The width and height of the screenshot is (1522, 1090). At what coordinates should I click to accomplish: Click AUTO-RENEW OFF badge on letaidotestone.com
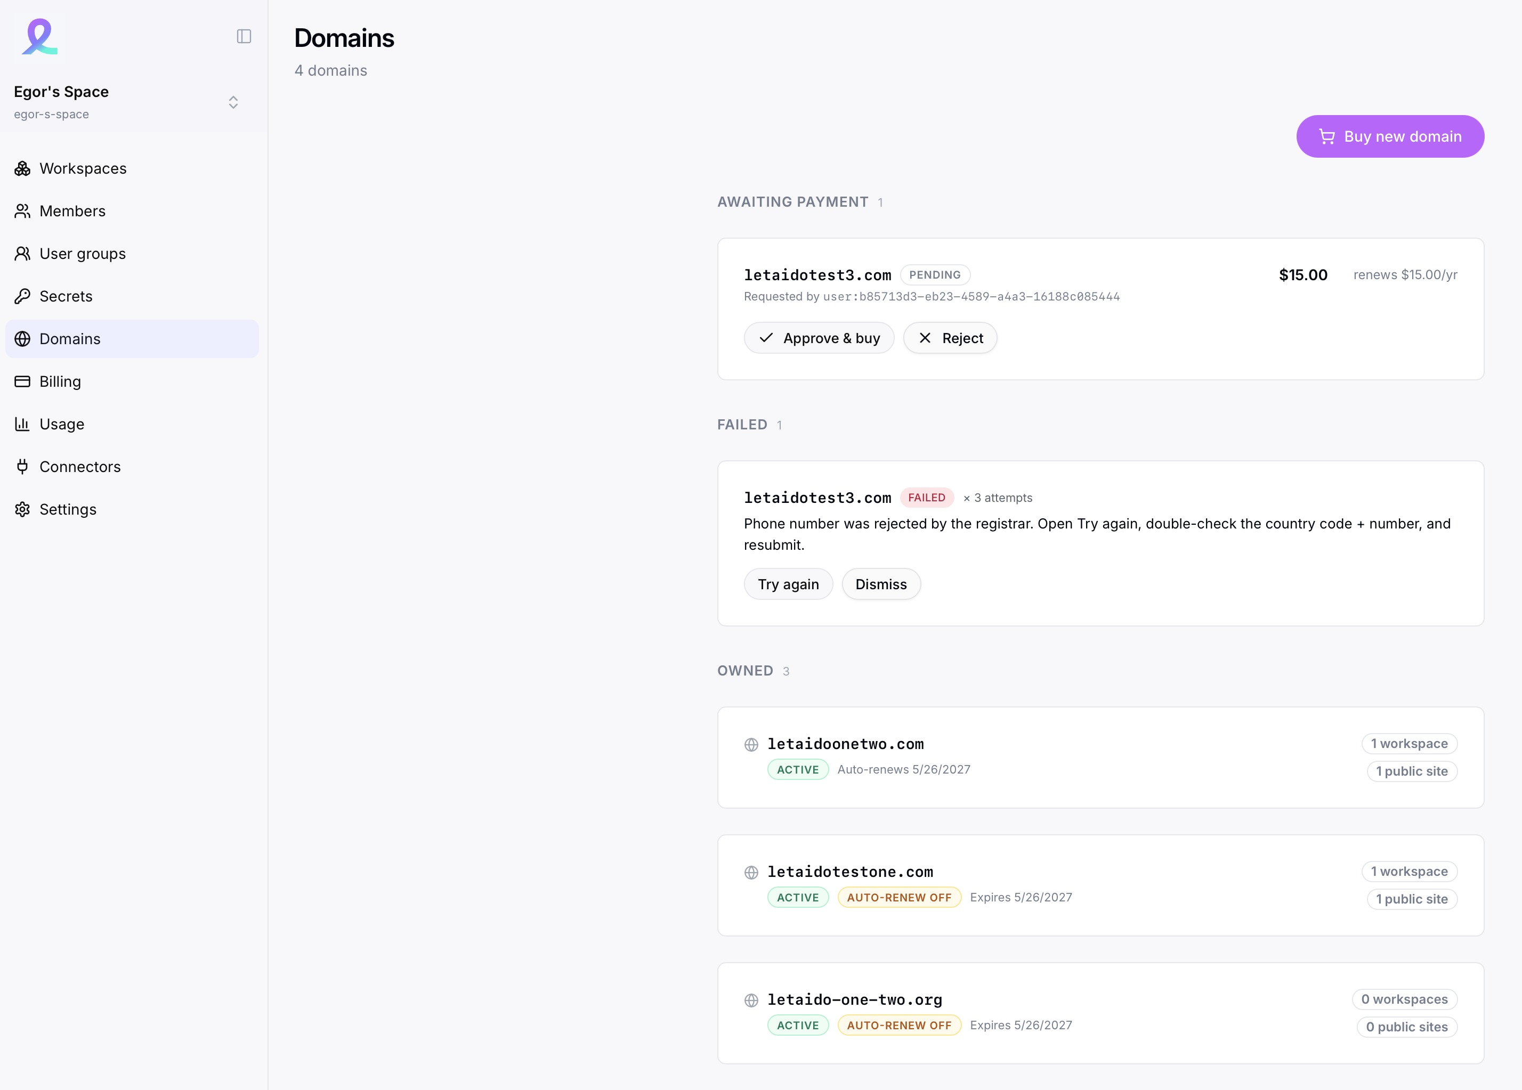[x=899, y=898]
